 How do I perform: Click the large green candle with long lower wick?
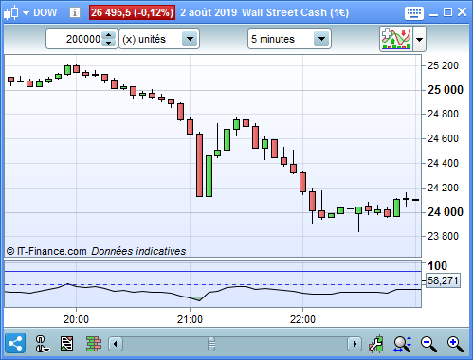209,176
